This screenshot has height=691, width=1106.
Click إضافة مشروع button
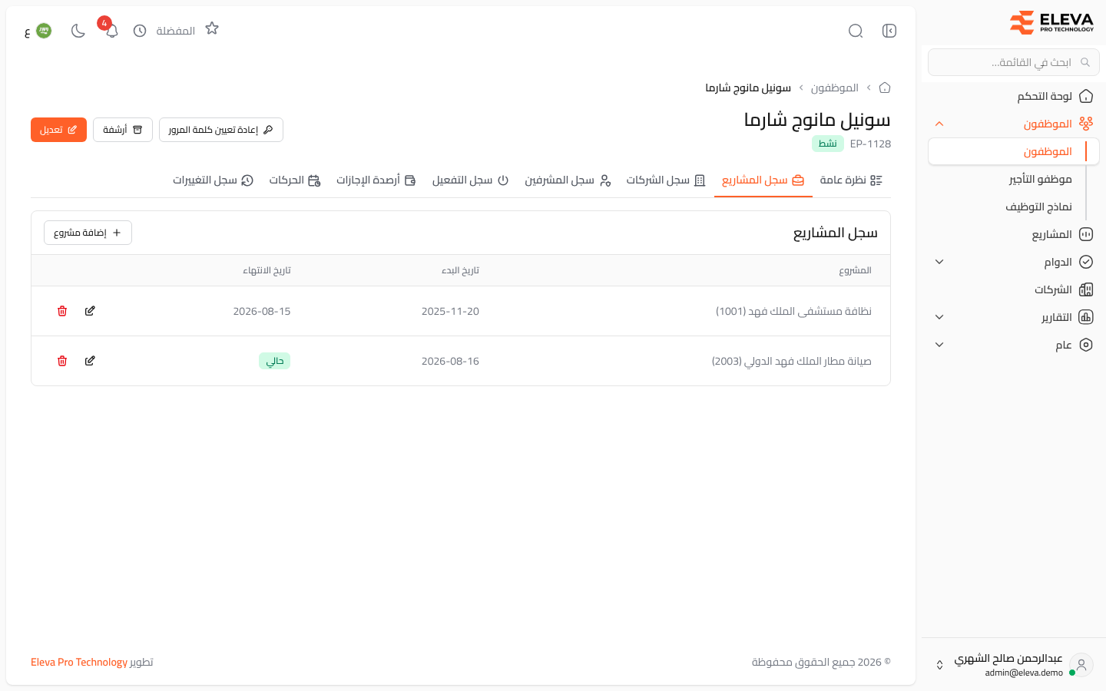tap(88, 233)
